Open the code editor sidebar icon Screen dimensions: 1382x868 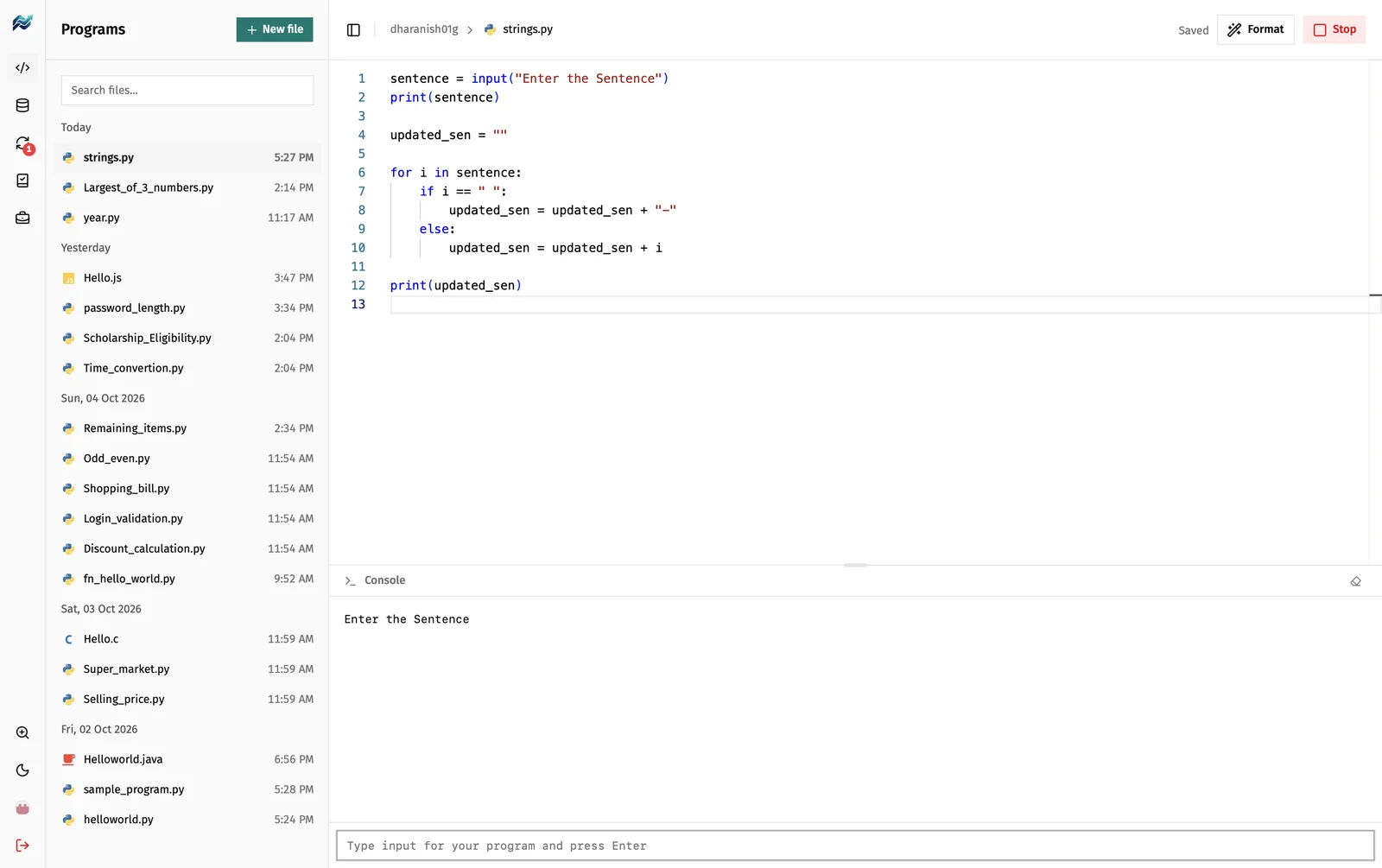click(22, 67)
